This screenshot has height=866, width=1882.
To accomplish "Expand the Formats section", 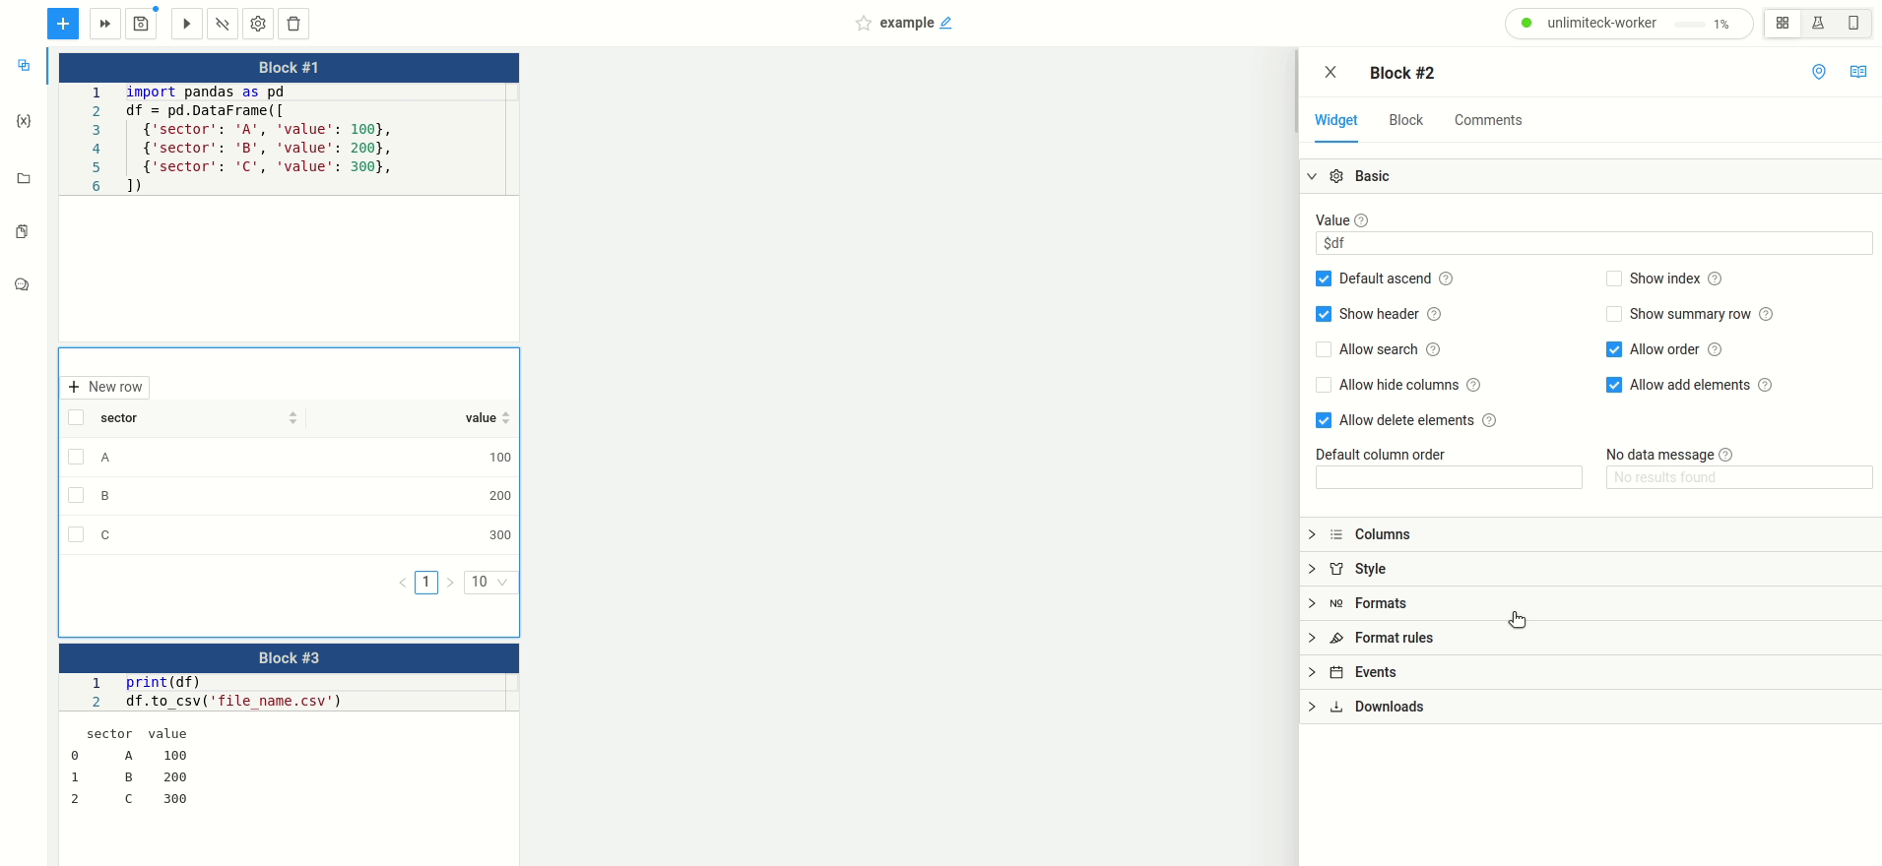I will [x=1590, y=603].
